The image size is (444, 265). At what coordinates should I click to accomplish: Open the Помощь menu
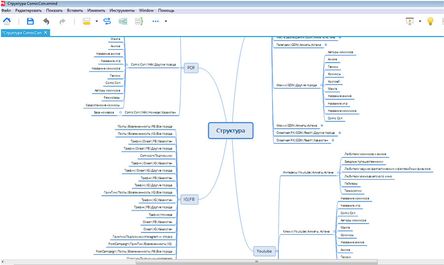(x=166, y=10)
